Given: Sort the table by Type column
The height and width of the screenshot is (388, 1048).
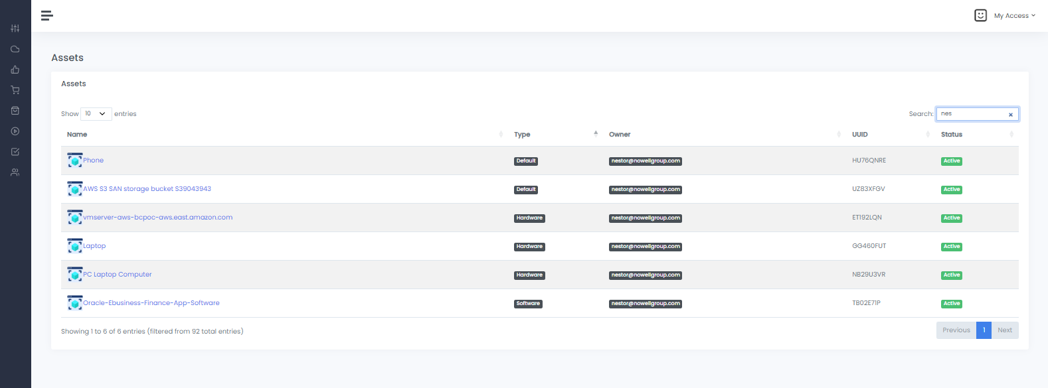Looking at the screenshot, I should coord(522,135).
